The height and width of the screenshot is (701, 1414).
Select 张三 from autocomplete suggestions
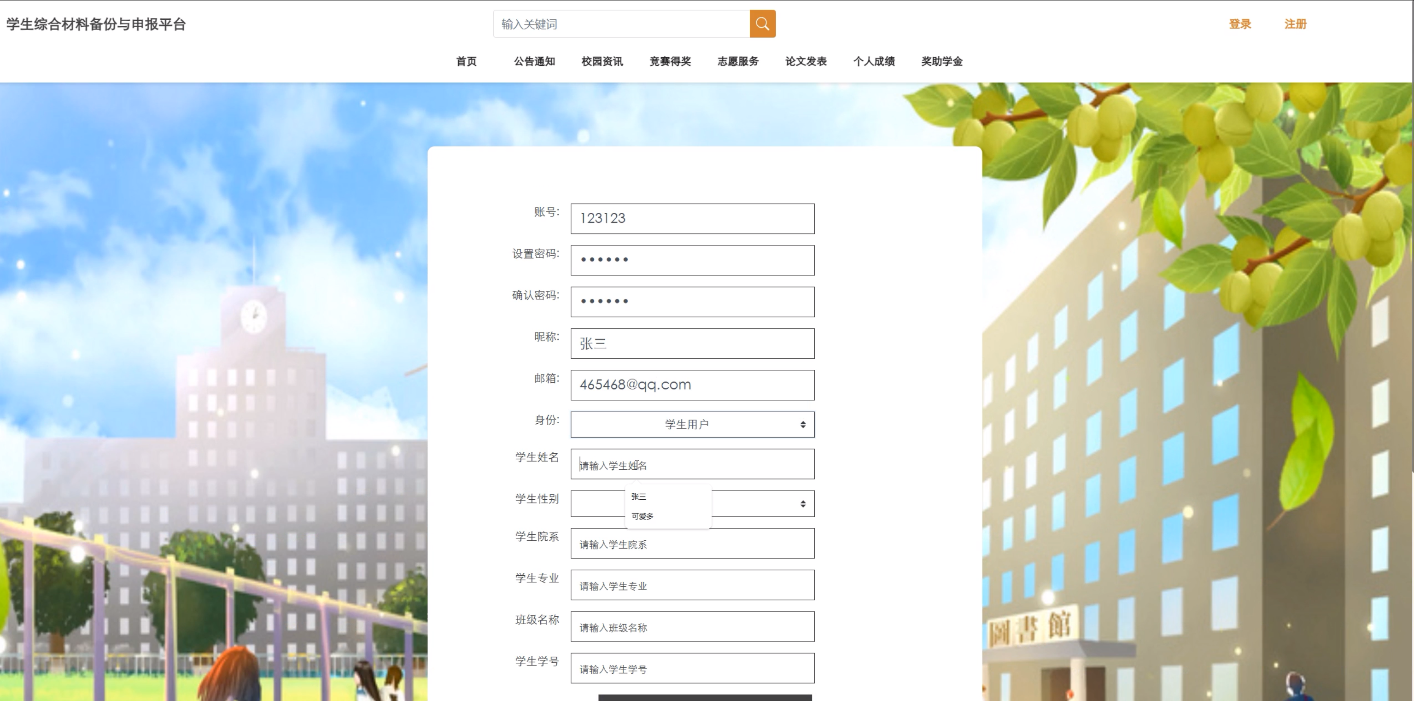(639, 497)
